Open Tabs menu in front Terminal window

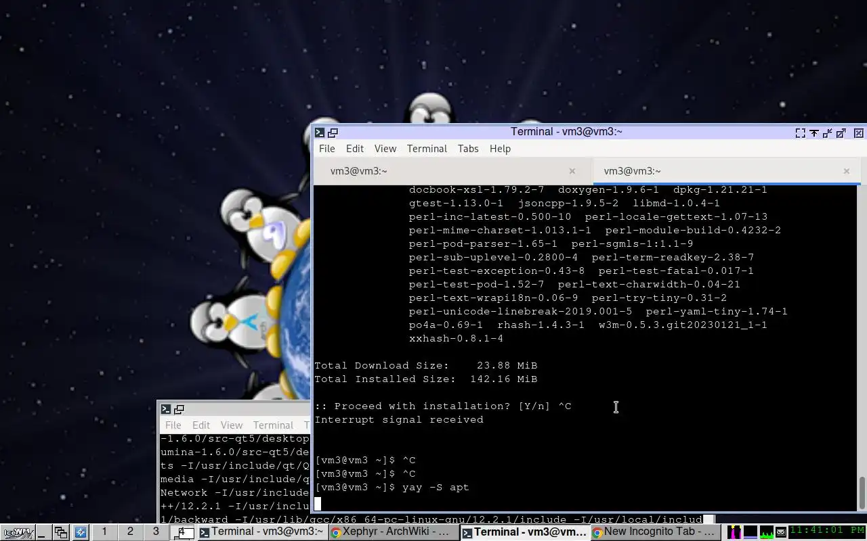(x=468, y=149)
